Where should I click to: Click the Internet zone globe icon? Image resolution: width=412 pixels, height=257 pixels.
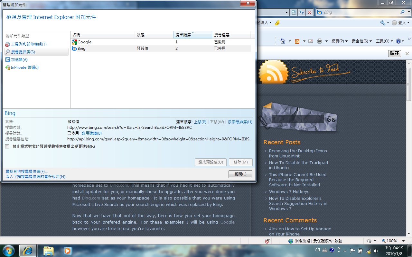click(x=291, y=241)
